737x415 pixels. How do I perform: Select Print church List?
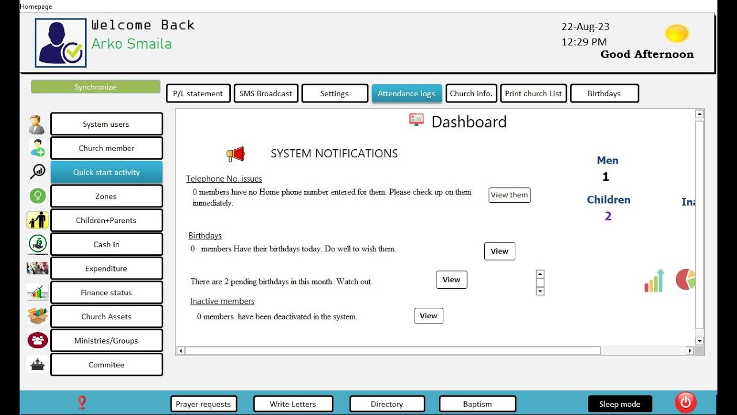(x=533, y=93)
